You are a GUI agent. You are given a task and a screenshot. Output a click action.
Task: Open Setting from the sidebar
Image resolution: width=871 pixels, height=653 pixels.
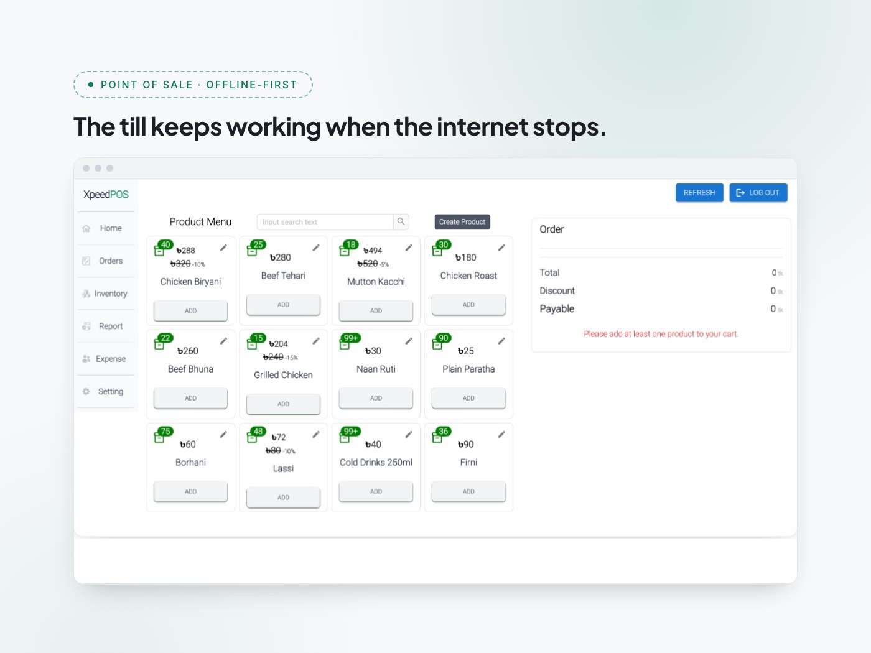(106, 392)
